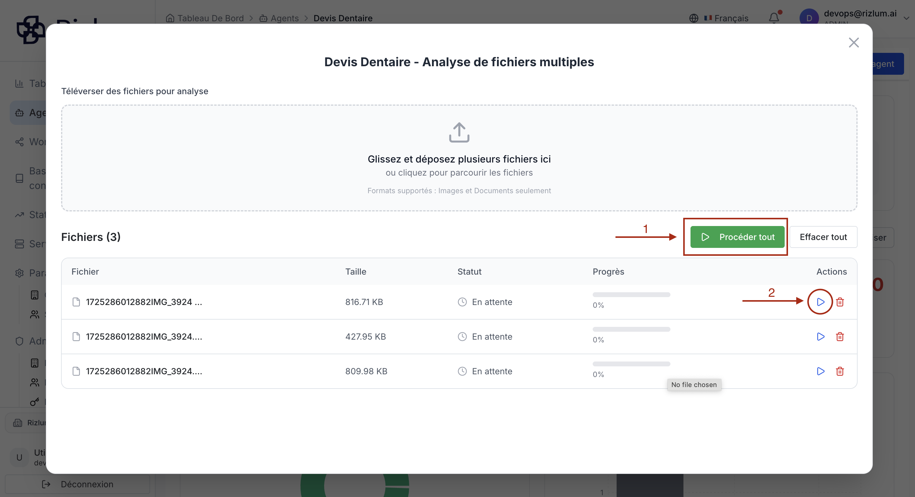
Task: Click En attente status in the 427.95 KB row
Action: pos(492,336)
